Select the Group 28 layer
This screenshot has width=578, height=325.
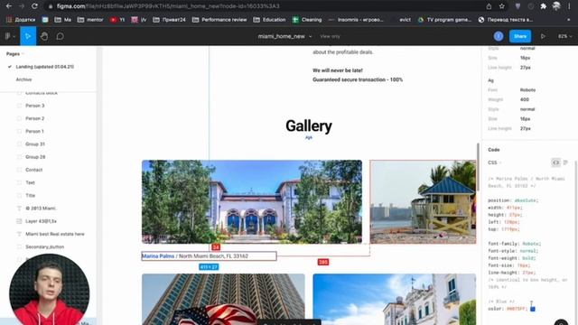click(35, 157)
